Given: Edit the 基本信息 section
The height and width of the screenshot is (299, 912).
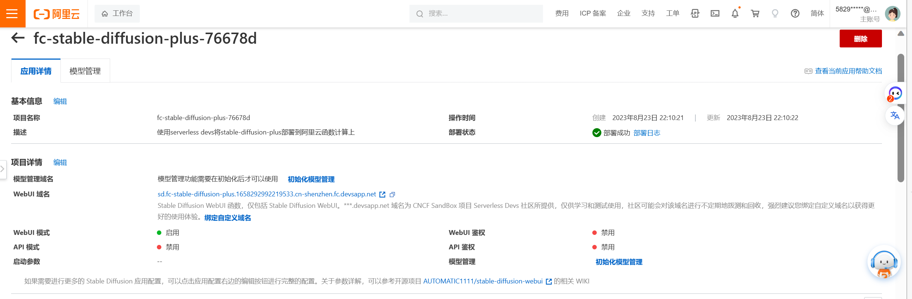Looking at the screenshot, I should pos(60,101).
